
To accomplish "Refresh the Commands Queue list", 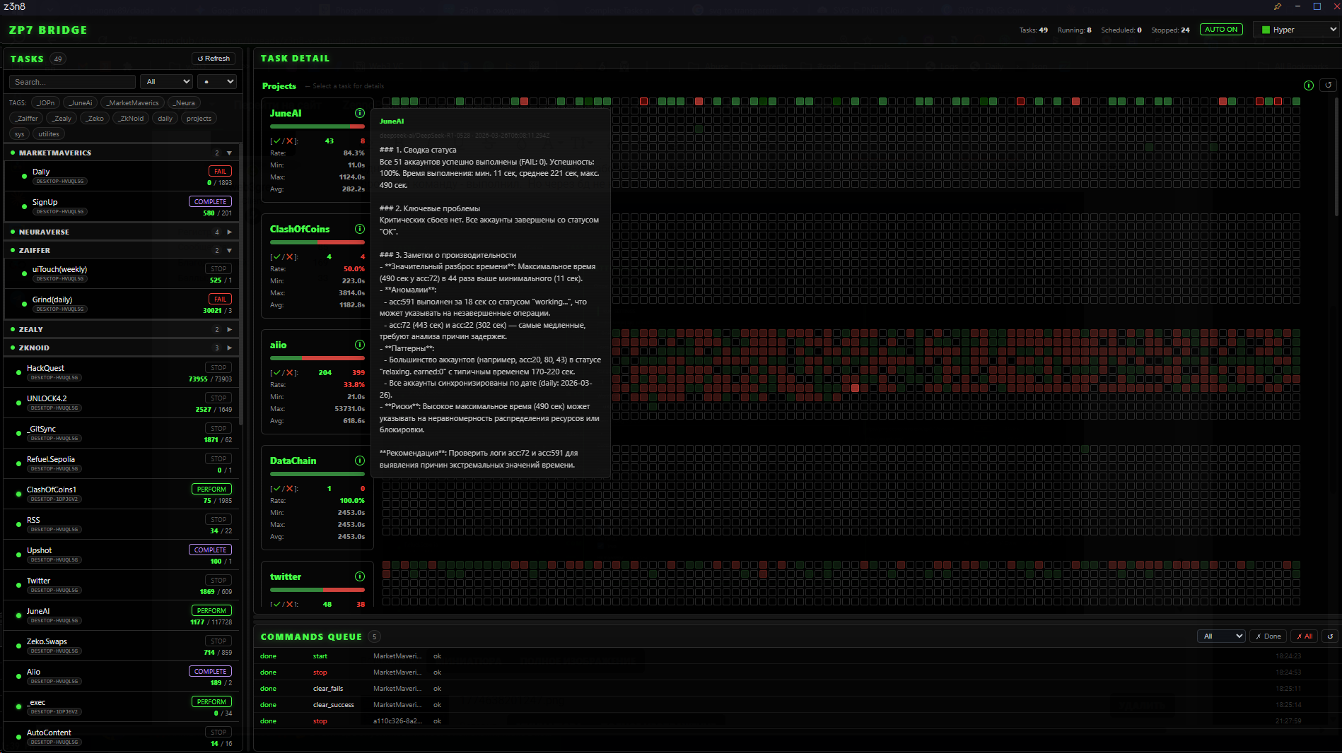I will coord(1329,636).
